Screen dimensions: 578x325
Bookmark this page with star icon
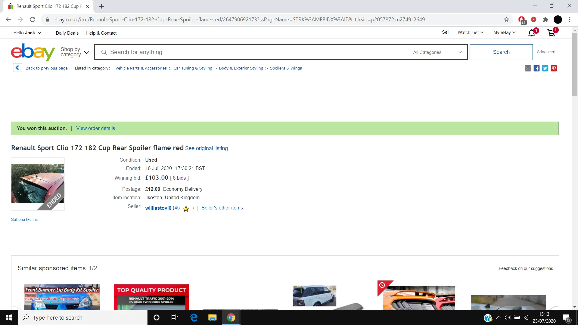[x=506, y=20]
